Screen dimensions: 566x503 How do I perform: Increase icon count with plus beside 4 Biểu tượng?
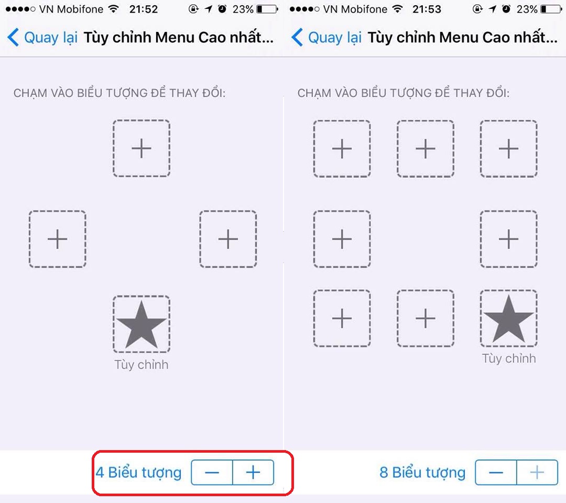point(254,472)
